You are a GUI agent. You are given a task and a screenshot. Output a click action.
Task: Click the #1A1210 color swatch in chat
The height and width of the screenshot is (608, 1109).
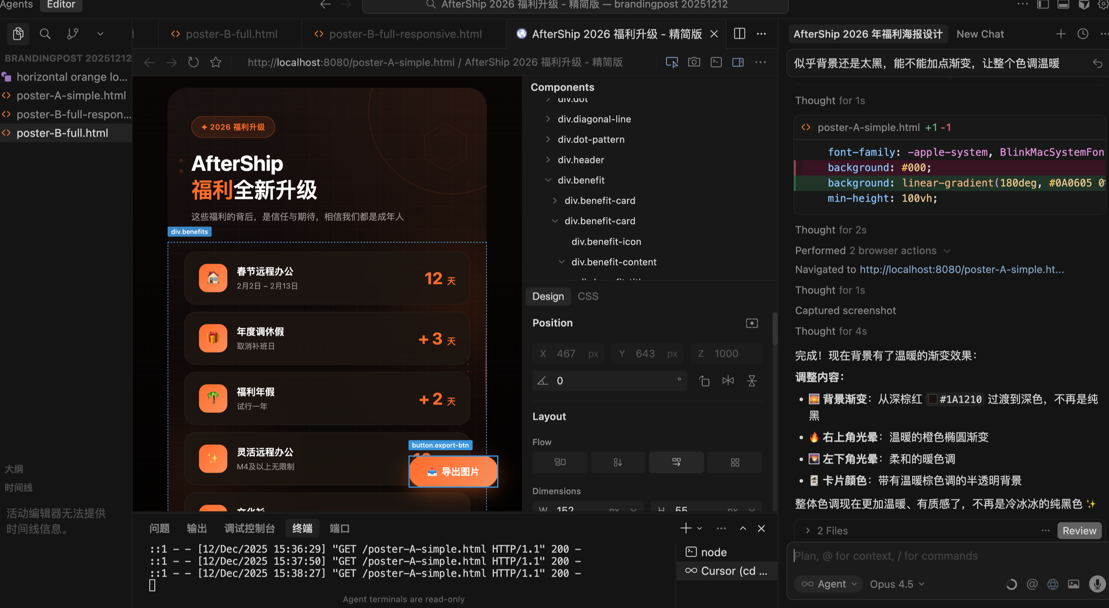(x=932, y=399)
